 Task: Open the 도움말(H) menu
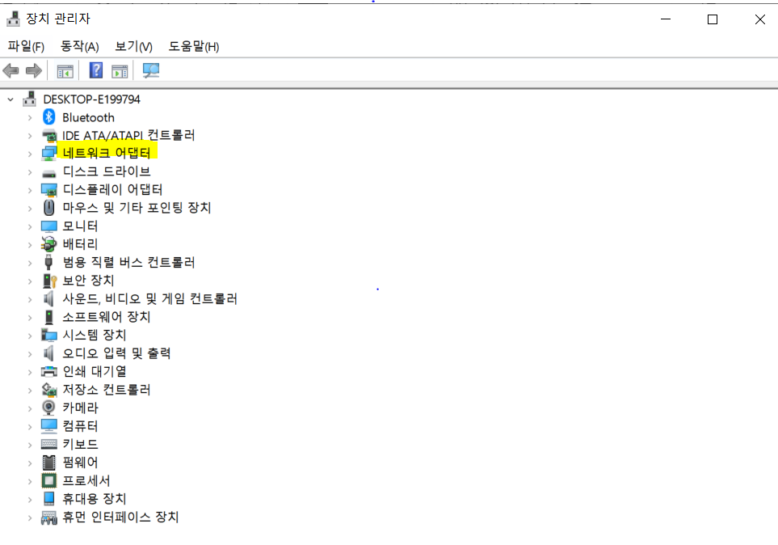click(x=194, y=46)
